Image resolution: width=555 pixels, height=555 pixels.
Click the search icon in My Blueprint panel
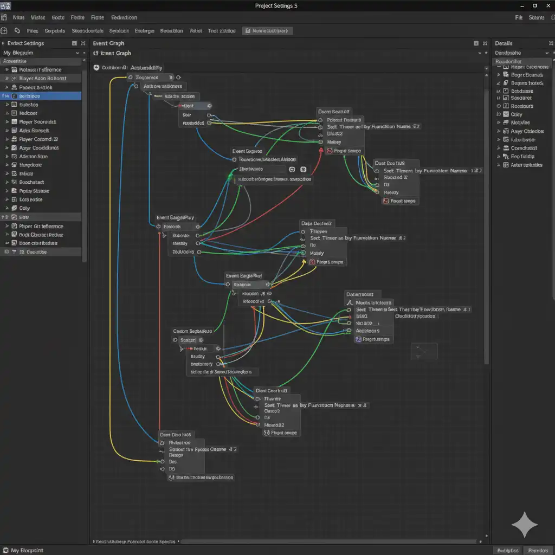pyautogui.click(x=84, y=61)
